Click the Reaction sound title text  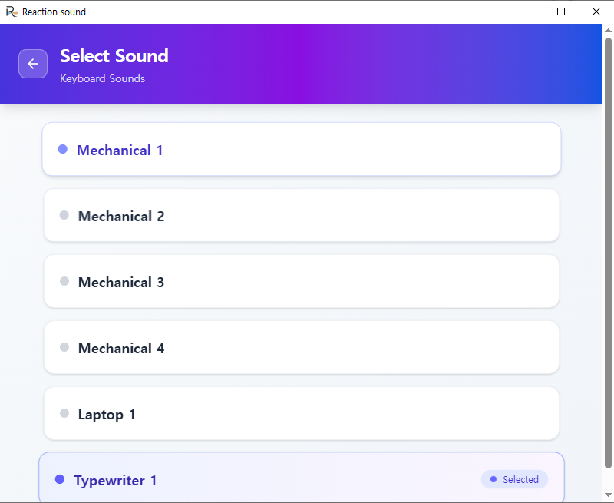[54, 12]
